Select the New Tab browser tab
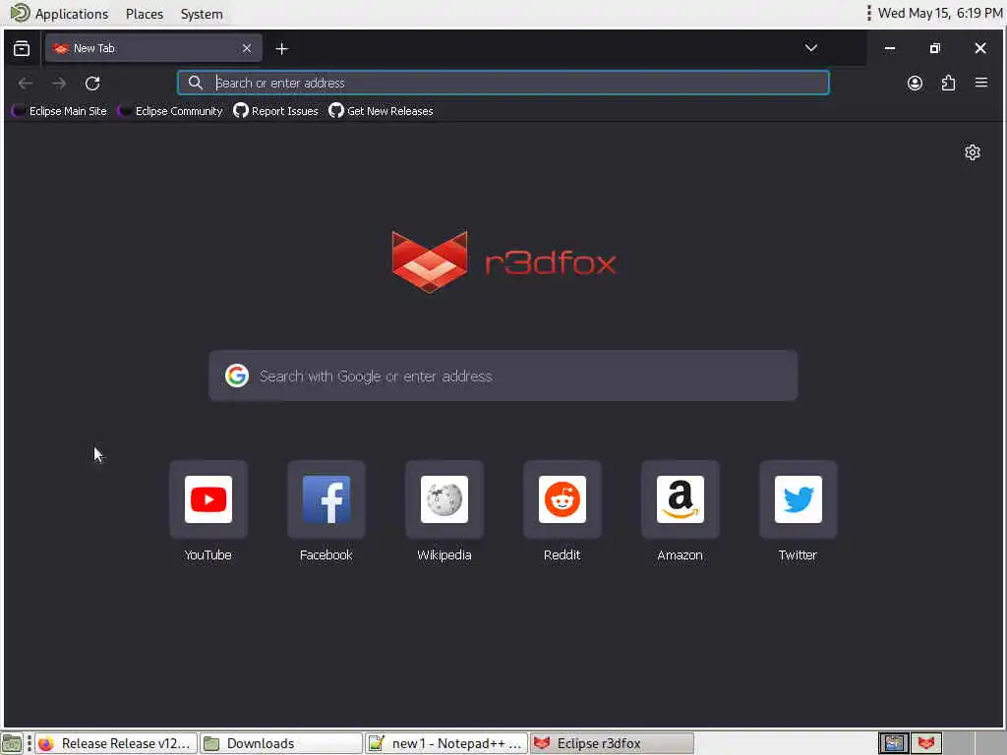The height and width of the screenshot is (755, 1007). (x=153, y=48)
